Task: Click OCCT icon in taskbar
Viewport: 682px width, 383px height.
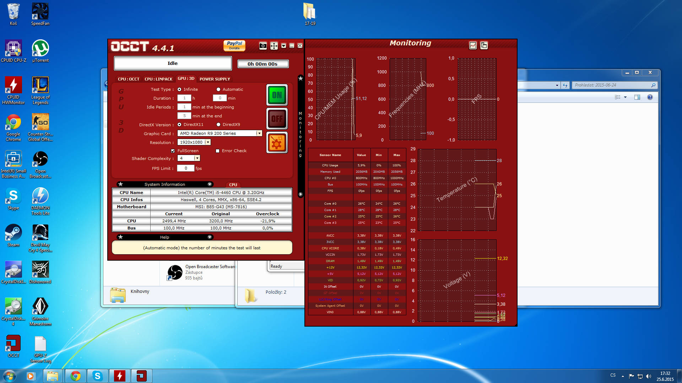Action: [x=141, y=376]
